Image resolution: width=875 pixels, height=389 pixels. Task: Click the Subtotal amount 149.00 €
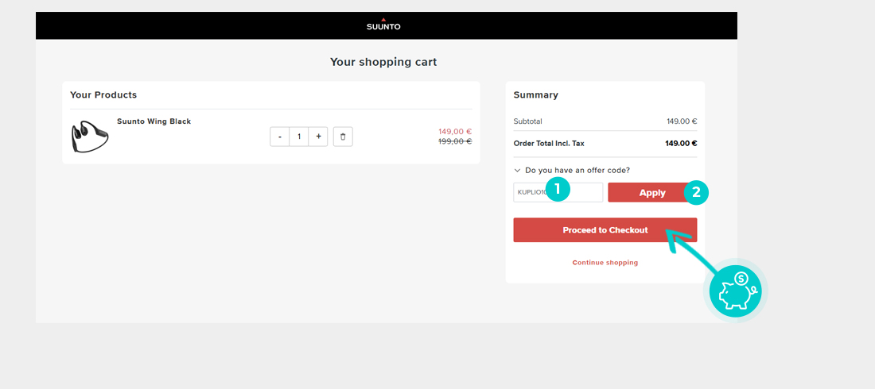682,121
